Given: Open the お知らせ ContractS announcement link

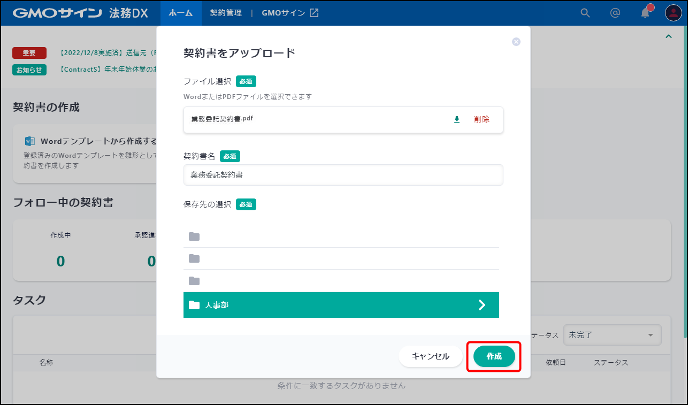Looking at the screenshot, I should pos(107,70).
